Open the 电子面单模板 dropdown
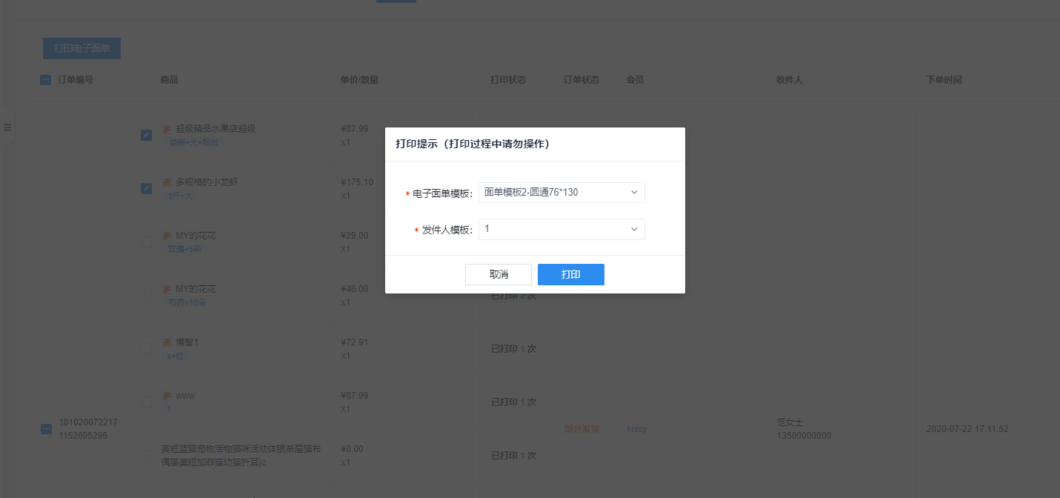This screenshot has height=498, width=1060. [561, 192]
